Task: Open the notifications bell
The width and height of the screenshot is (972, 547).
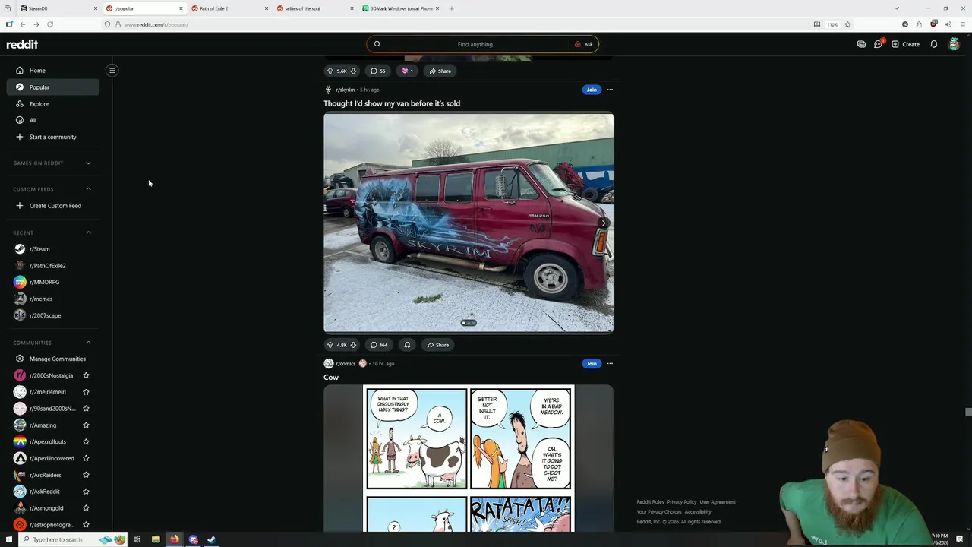Action: coord(934,44)
